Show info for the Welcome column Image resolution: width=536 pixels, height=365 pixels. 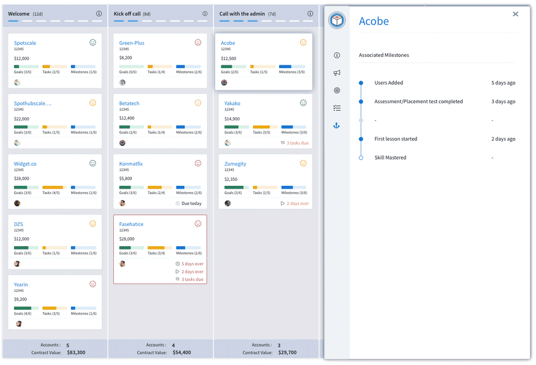99,13
